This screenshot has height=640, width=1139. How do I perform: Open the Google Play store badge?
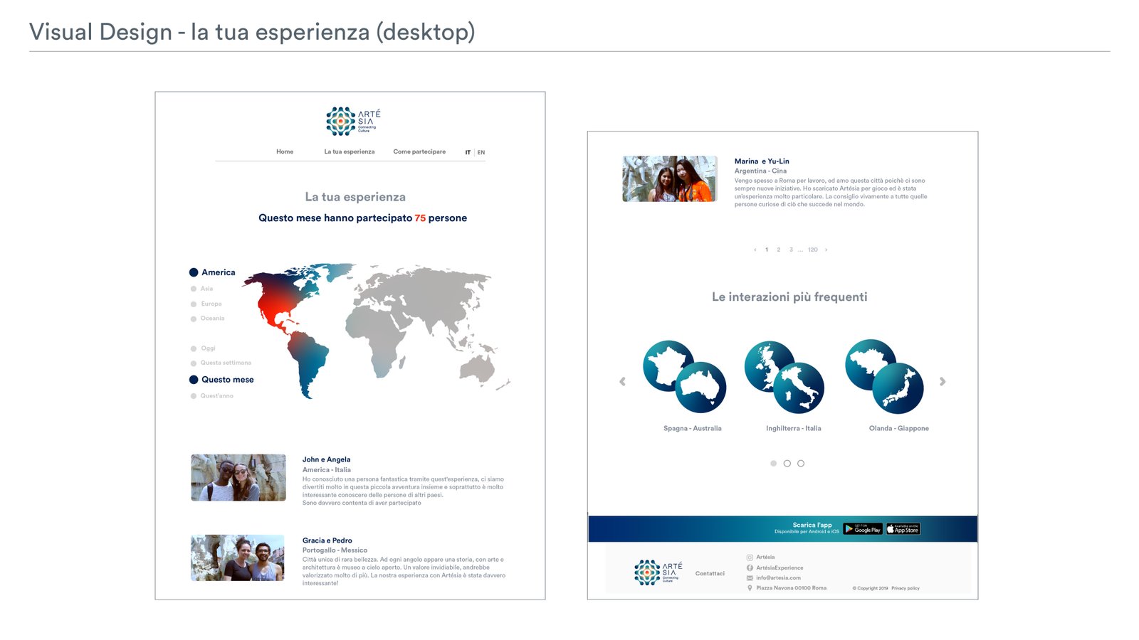[862, 529]
